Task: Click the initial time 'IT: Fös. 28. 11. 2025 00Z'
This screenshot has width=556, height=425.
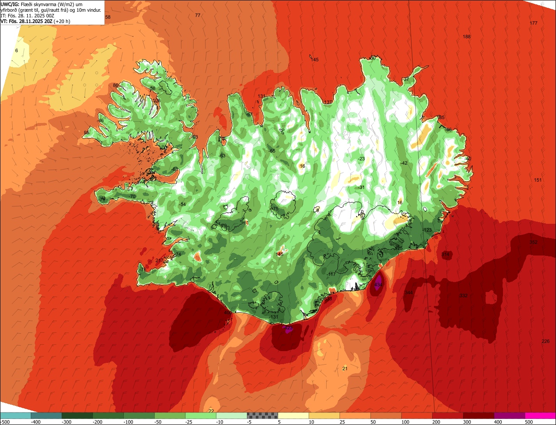Action: coord(28,15)
